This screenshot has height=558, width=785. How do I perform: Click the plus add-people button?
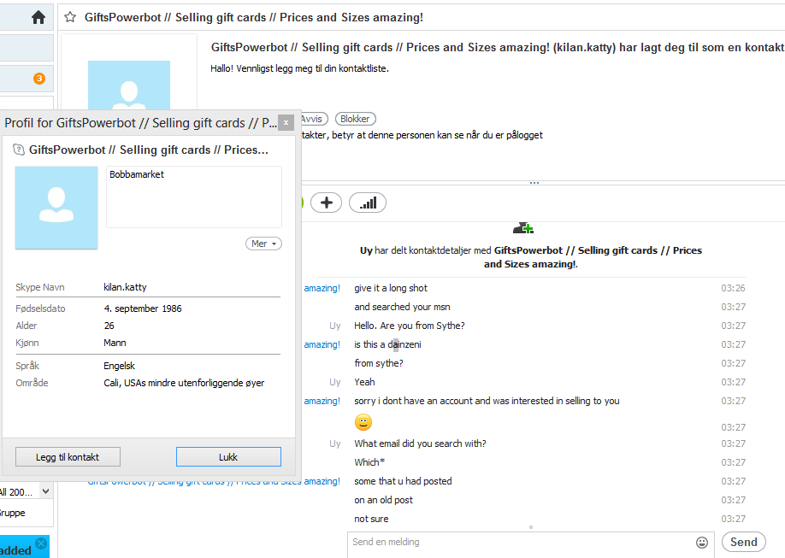[327, 203]
